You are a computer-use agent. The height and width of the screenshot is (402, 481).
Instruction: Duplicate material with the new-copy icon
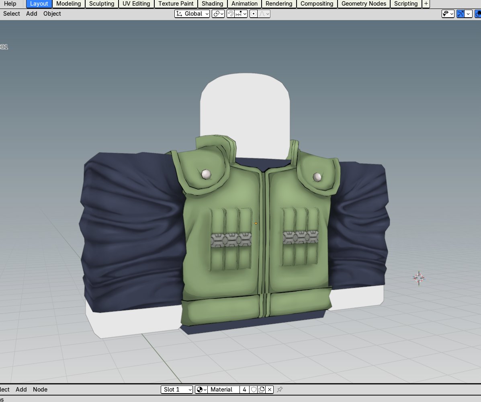point(262,390)
